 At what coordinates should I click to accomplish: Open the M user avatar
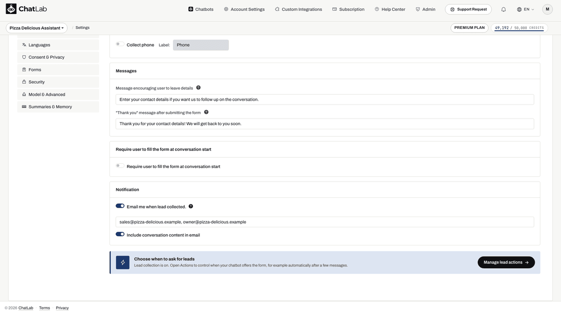click(x=547, y=9)
